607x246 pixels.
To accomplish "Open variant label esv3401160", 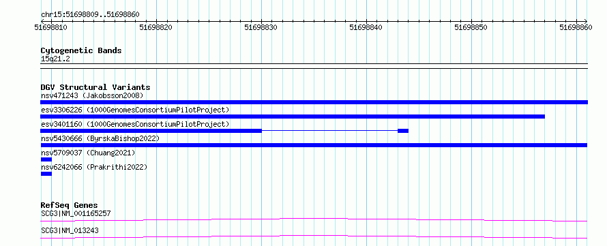I will click(135, 124).
